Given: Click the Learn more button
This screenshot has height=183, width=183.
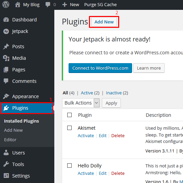Looking at the screenshot, I should [x=149, y=68].
